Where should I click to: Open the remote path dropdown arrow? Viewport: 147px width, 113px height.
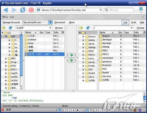click(132, 28)
